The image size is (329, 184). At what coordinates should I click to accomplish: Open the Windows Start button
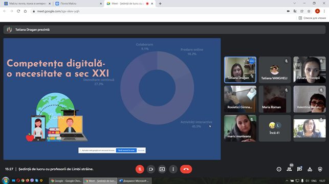pyautogui.click(x=6, y=180)
